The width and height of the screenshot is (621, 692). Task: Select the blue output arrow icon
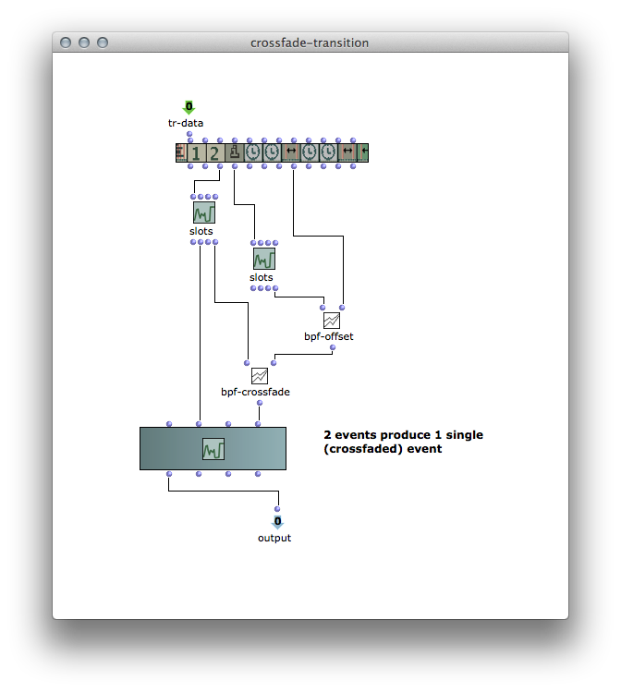pos(277,522)
